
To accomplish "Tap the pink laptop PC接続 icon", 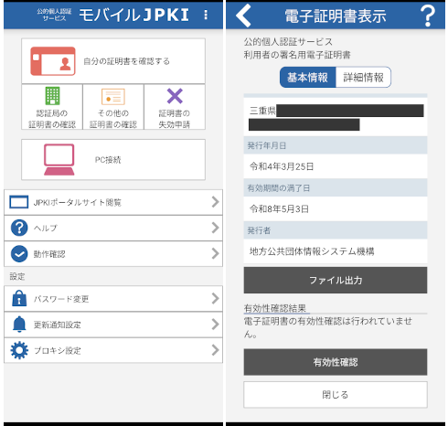I will click(x=59, y=160).
